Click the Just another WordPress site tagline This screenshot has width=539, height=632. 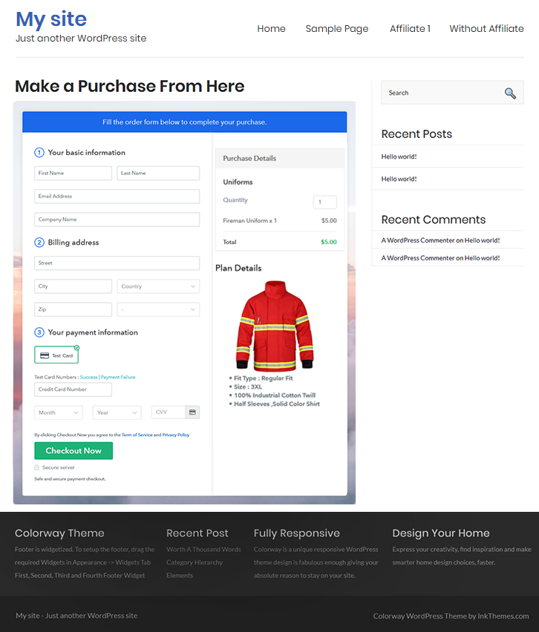81,39
